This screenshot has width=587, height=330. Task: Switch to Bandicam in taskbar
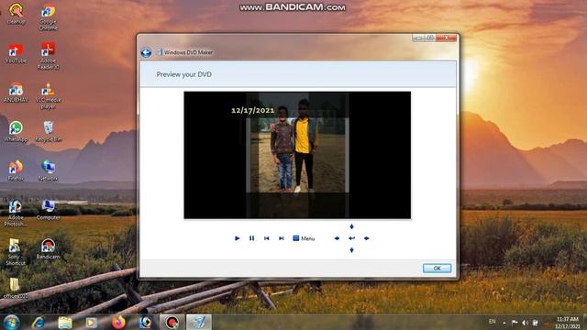click(172, 323)
